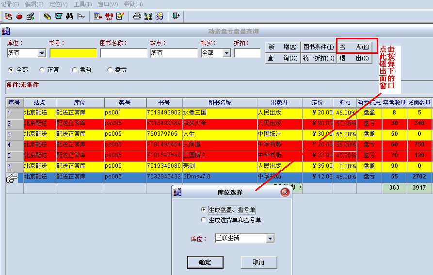433x275 pixels.
Task: Select the 全部 radio button
Action: (x=11, y=70)
